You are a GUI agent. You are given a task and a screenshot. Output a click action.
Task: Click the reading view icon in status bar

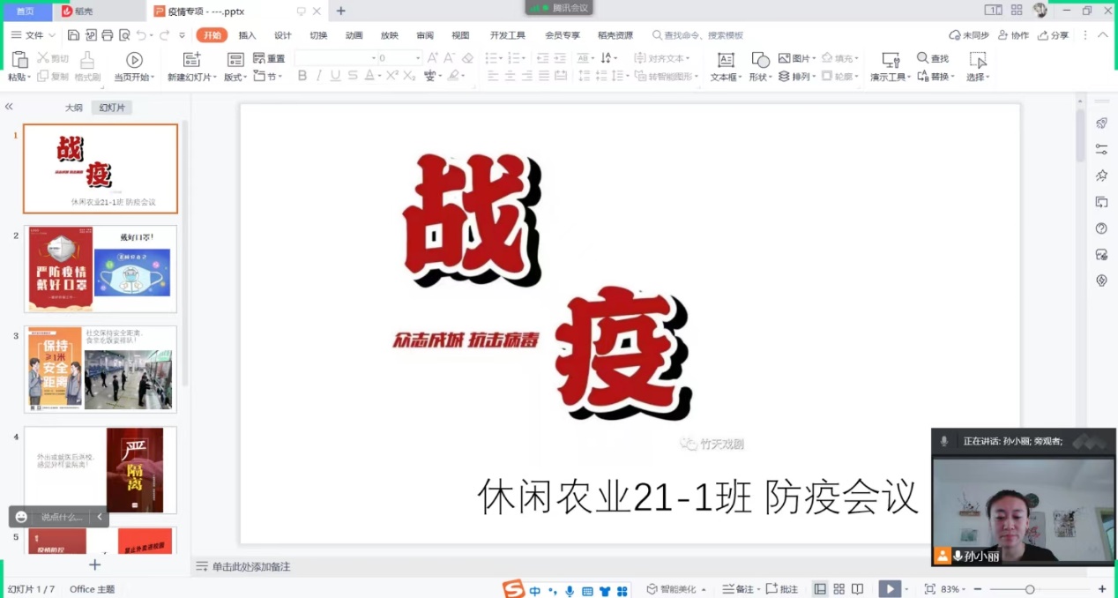click(x=858, y=588)
